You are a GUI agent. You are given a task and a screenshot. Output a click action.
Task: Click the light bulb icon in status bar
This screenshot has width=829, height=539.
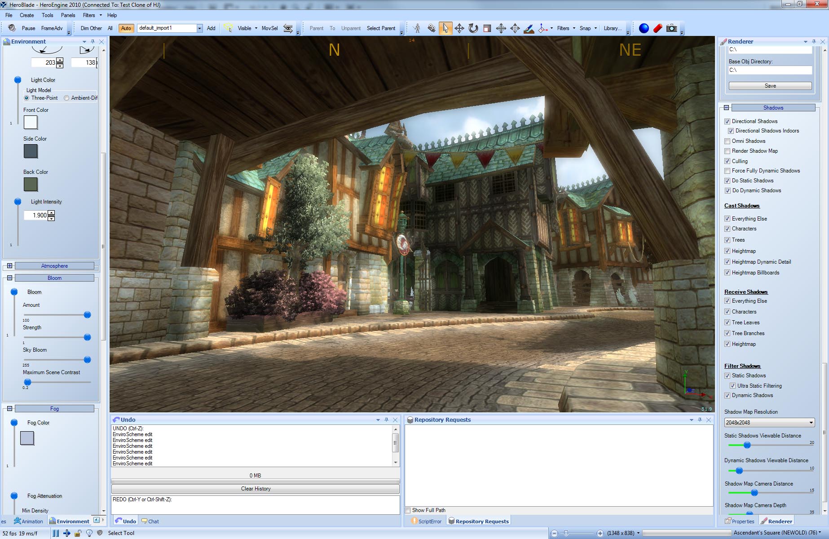(x=89, y=533)
